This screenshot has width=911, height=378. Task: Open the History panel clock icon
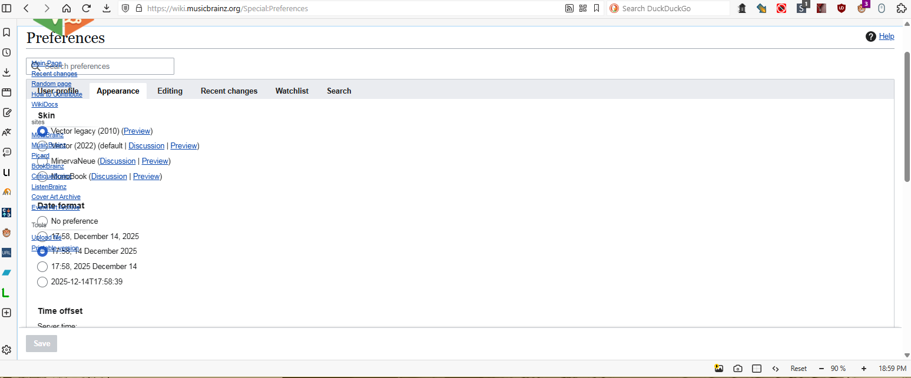6,52
